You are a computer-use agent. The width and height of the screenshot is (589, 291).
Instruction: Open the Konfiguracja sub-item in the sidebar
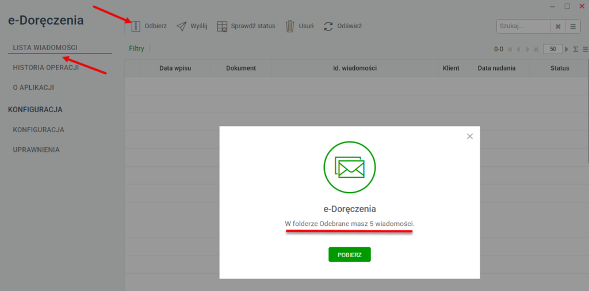pos(39,130)
